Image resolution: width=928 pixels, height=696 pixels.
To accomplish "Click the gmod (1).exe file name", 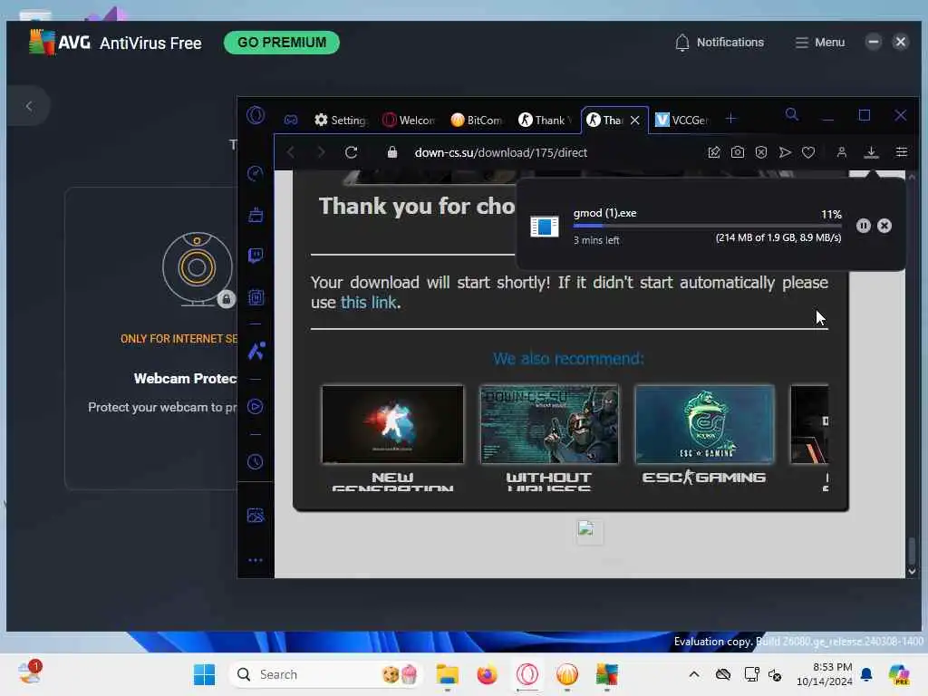I will click(x=604, y=213).
